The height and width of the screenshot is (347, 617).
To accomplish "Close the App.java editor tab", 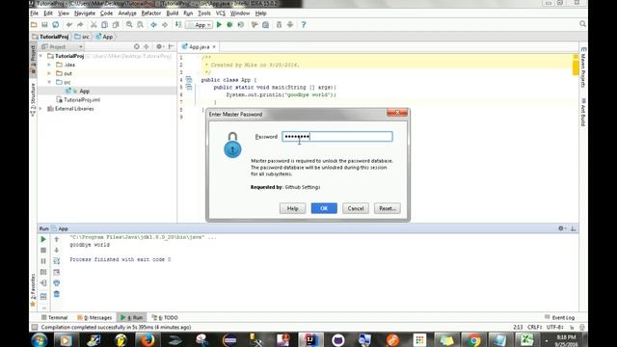I will pos(214,47).
